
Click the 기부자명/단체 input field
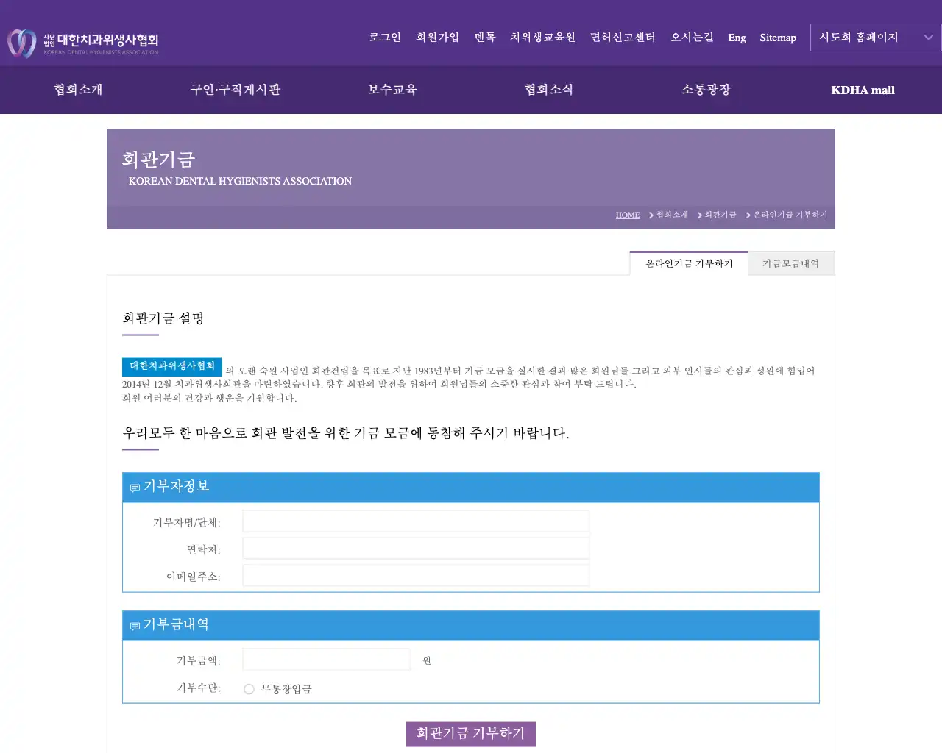[x=416, y=520]
